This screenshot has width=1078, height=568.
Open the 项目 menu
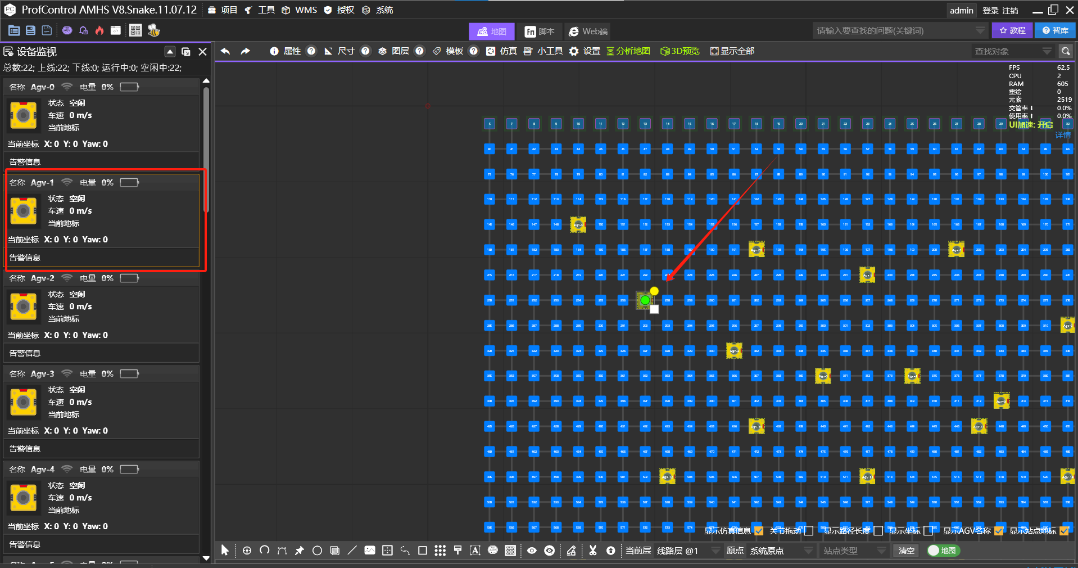coord(223,10)
